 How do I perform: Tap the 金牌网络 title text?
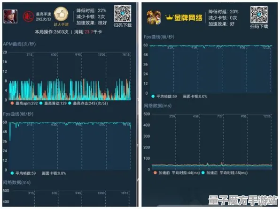point(188,18)
